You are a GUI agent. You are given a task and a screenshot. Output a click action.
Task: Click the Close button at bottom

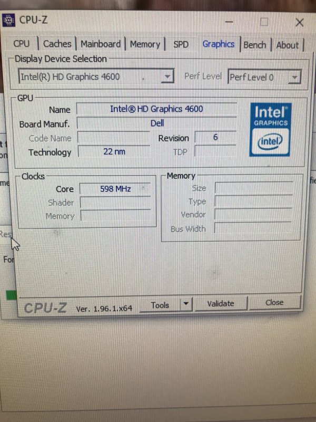(x=274, y=302)
